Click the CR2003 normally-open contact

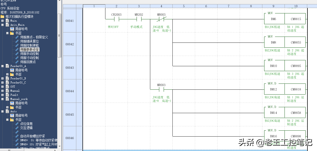[116, 19]
